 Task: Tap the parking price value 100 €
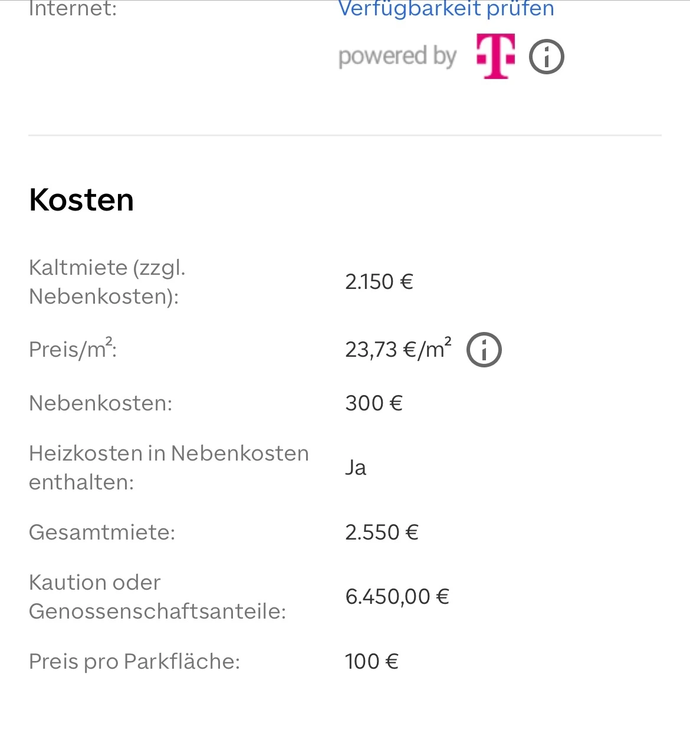click(372, 662)
